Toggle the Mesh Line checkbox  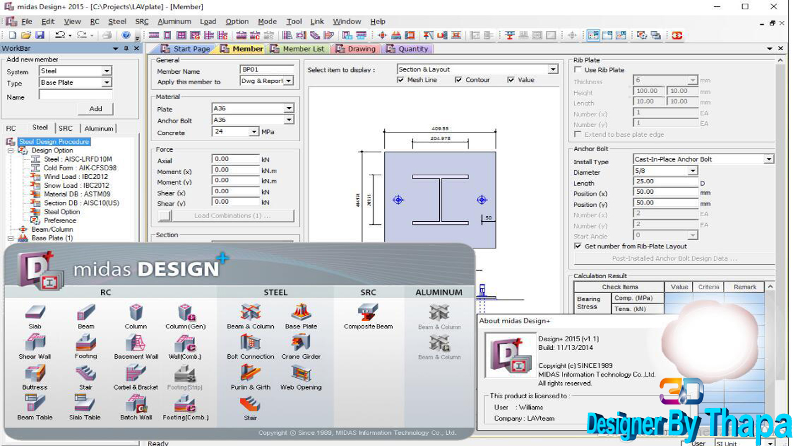400,80
